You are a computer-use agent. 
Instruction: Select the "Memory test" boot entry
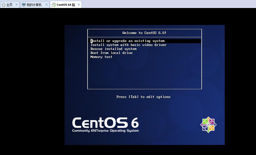coord(101,57)
